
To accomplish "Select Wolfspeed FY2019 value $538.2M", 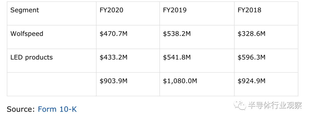I will 177,34.
